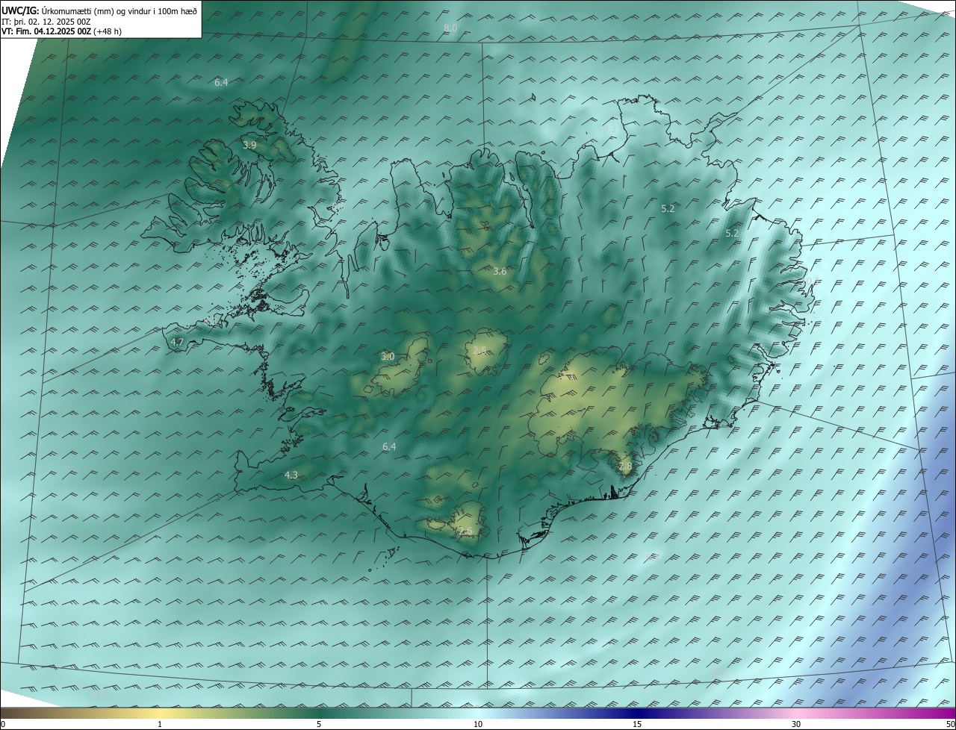Click the 15 tick label on the color scale
The height and width of the screenshot is (730, 956).
[637, 725]
